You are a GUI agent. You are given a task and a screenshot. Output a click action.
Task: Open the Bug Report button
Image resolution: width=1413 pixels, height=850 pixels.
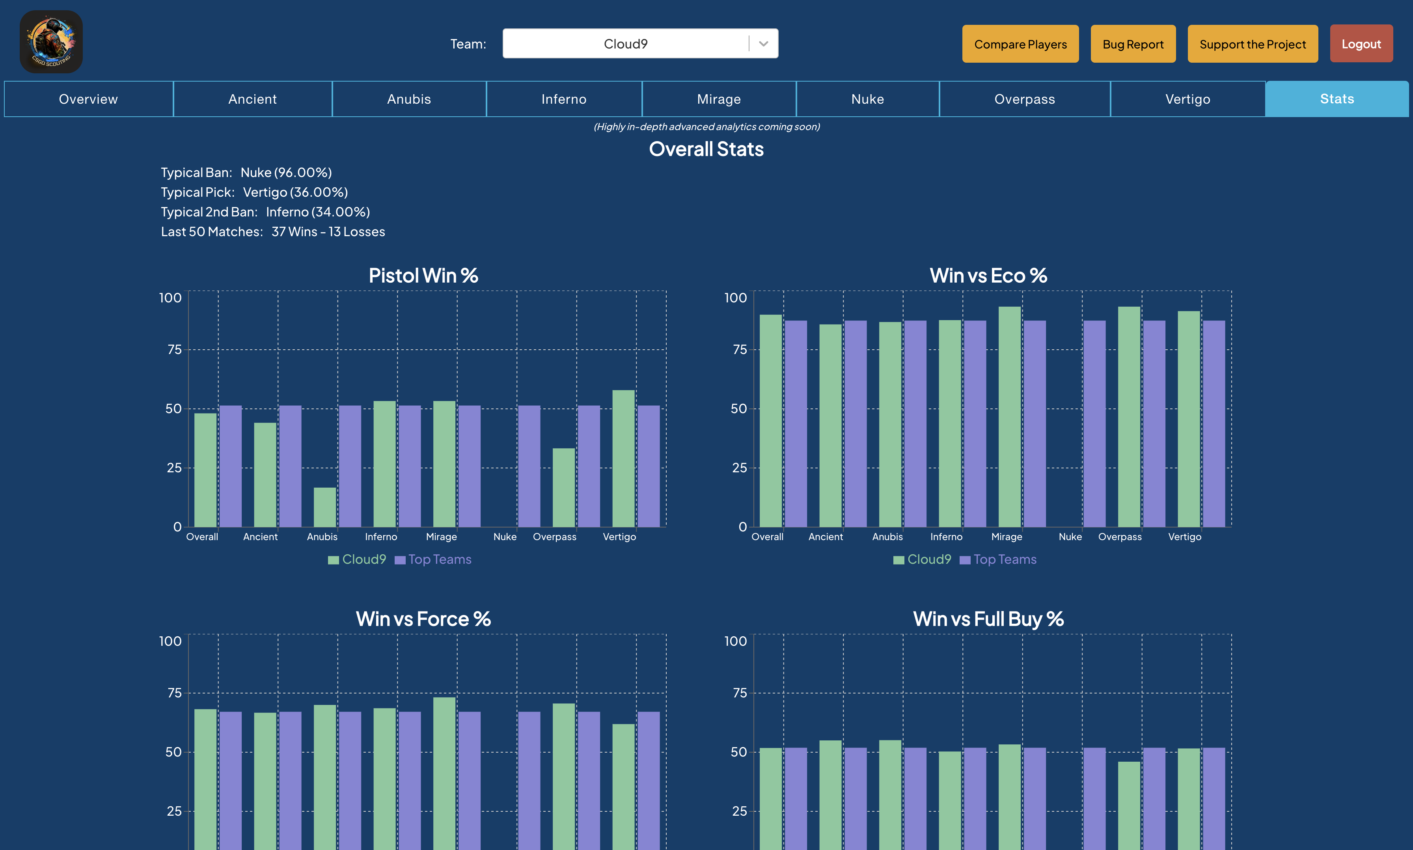(1133, 44)
